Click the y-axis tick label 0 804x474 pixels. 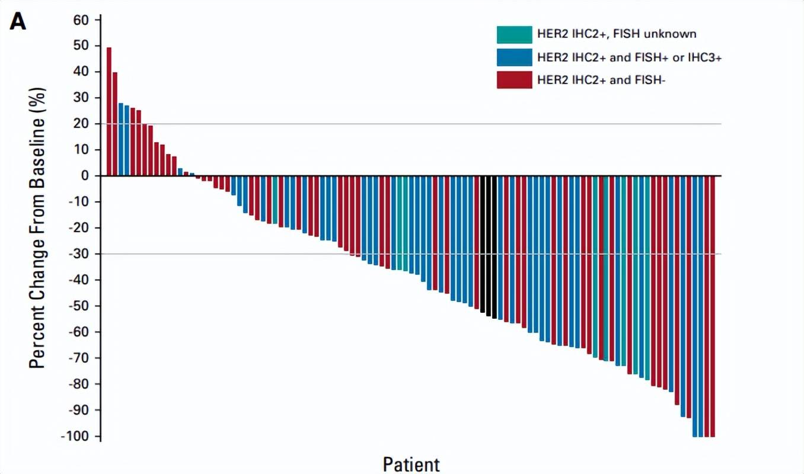click(84, 176)
